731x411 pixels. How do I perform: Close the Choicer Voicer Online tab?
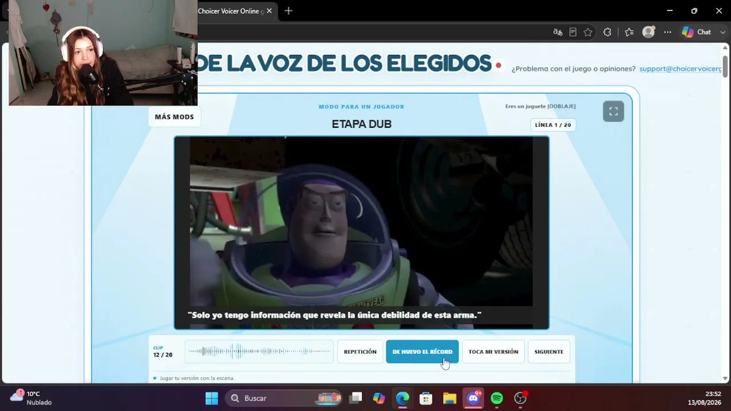click(x=269, y=11)
